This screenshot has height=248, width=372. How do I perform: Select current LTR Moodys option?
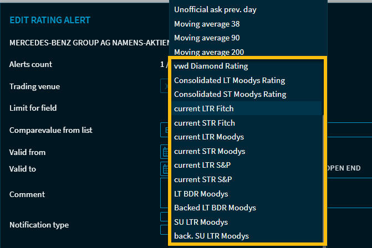coord(208,137)
